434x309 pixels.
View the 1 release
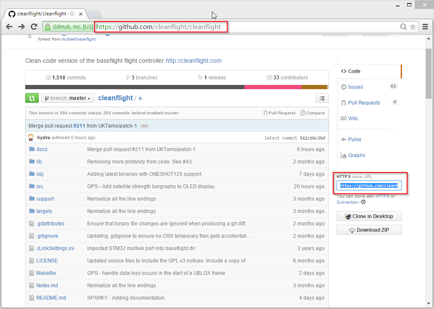pyautogui.click(x=212, y=78)
